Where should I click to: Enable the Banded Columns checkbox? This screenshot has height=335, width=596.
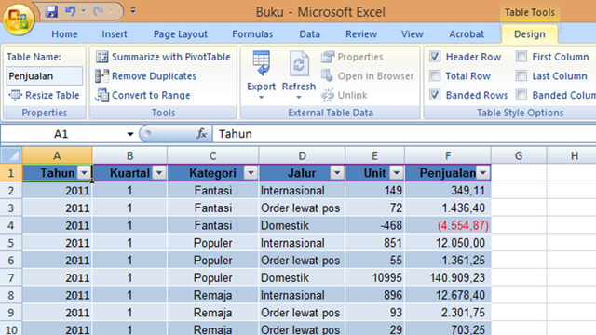click(521, 95)
